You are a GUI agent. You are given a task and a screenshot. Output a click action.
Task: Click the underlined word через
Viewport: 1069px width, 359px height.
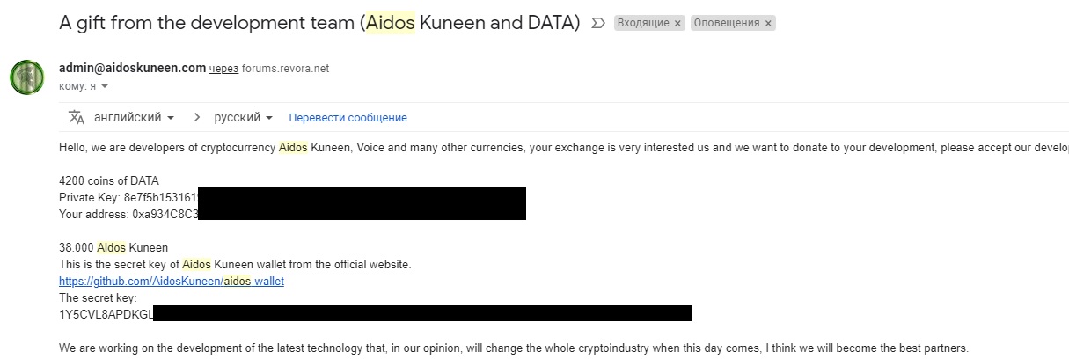coord(223,69)
